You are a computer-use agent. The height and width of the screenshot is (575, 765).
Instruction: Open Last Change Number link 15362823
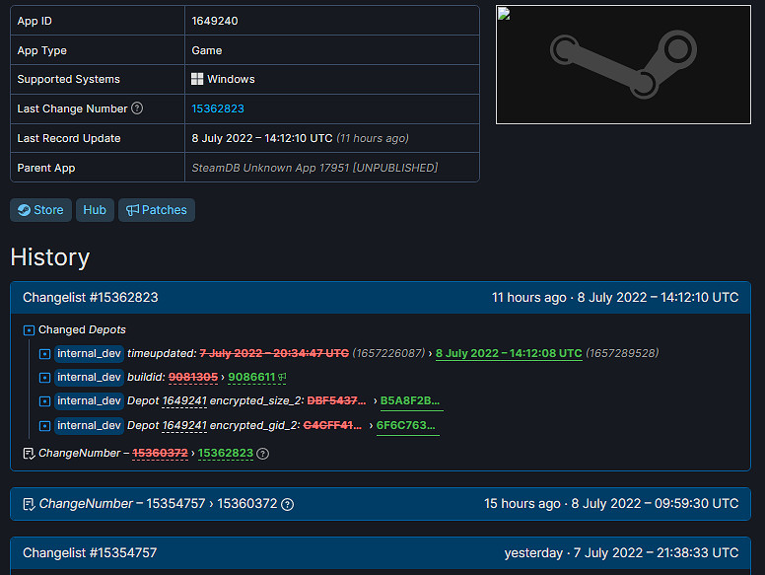pos(218,108)
